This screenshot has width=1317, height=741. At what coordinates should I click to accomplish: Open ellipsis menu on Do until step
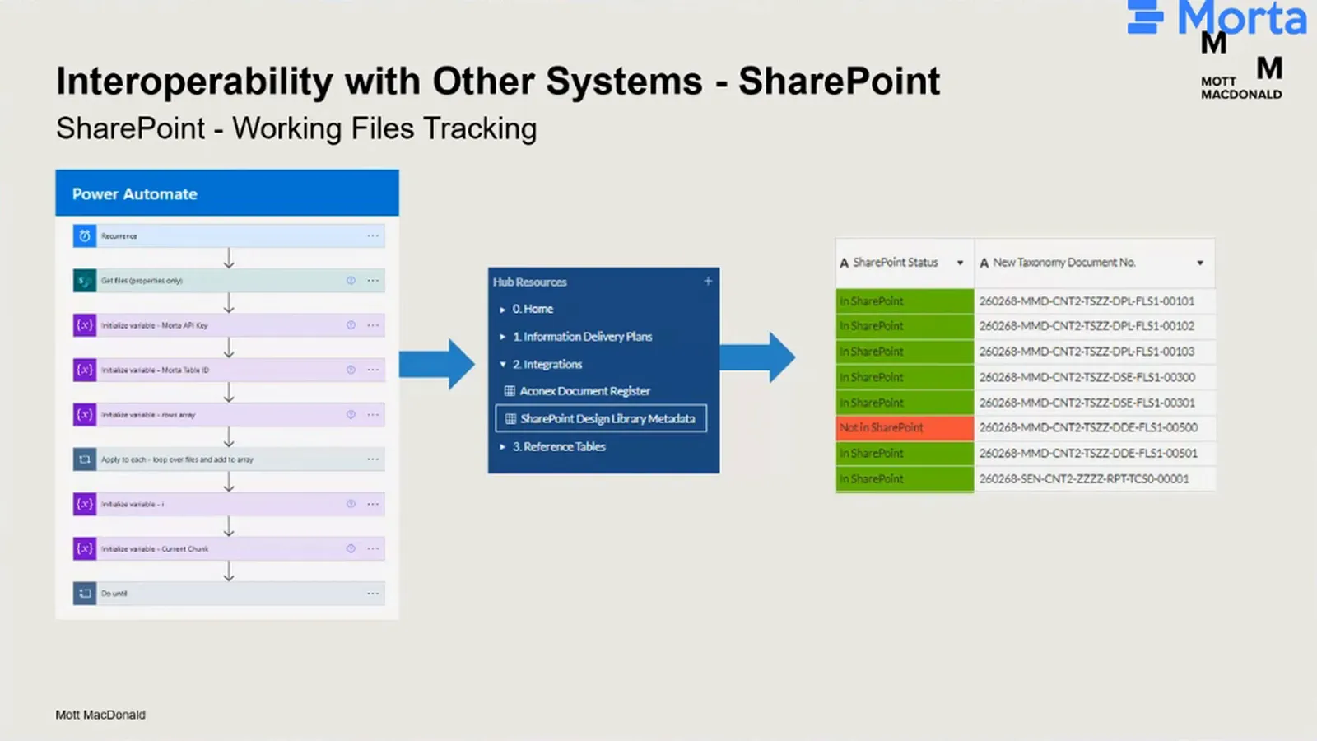[373, 594]
